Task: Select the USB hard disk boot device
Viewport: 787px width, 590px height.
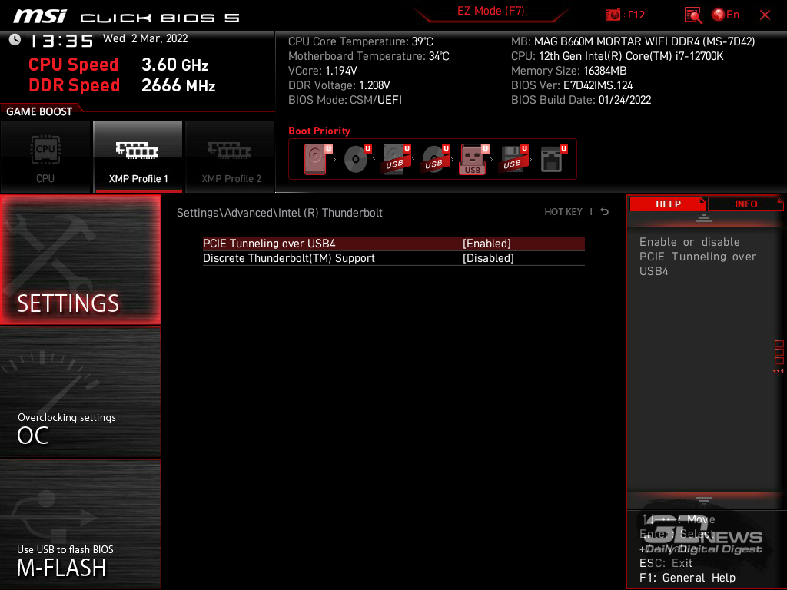Action: pos(396,159)
